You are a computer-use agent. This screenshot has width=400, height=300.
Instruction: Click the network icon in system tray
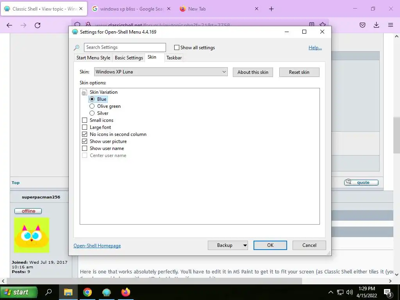click(x=340, y=292)
